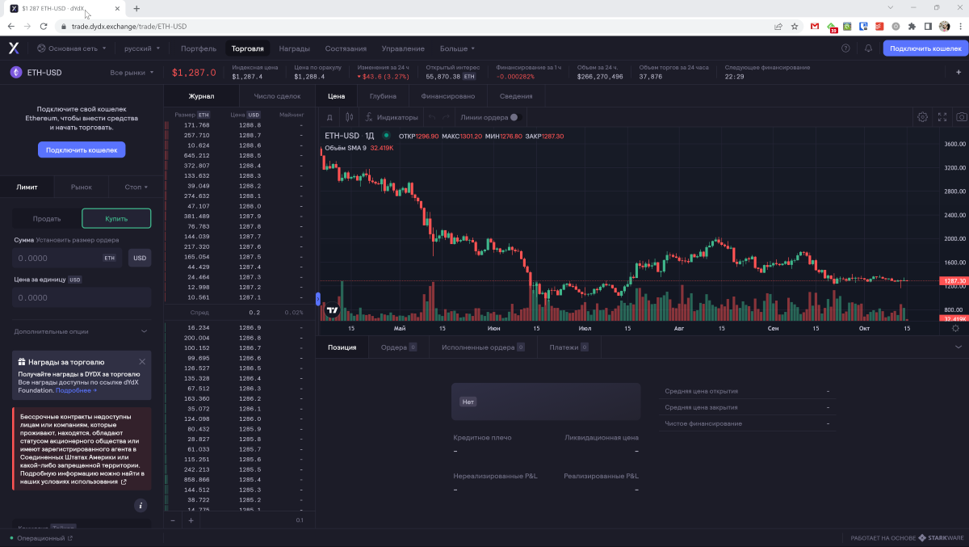Click the plus icon in market bar
Viewport: 969px width, 547px height.
tap(959, 72)
